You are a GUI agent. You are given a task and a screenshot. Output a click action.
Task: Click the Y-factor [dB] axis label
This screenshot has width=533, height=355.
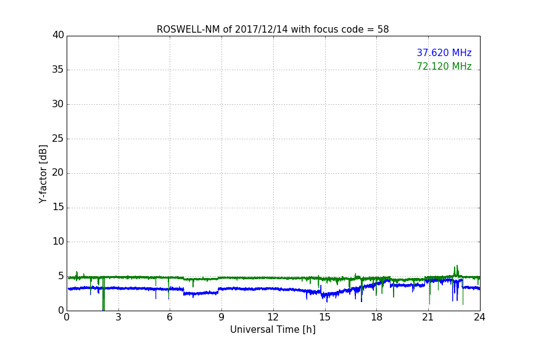point(43,174)
